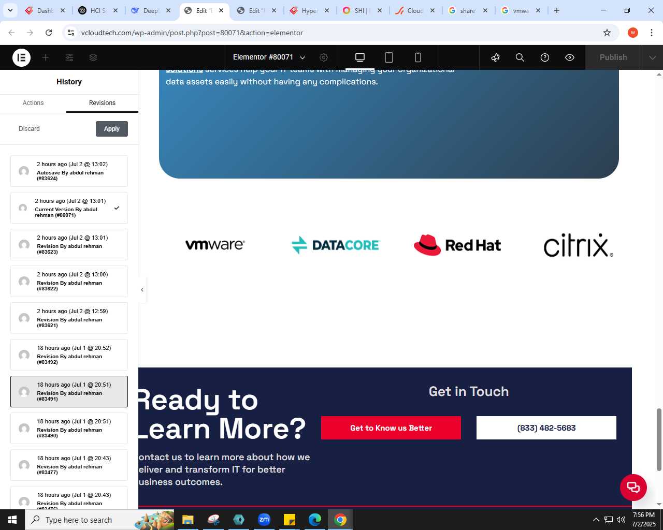Select revision #83622
Screen dimensions: 663x530
click(69, 282)
